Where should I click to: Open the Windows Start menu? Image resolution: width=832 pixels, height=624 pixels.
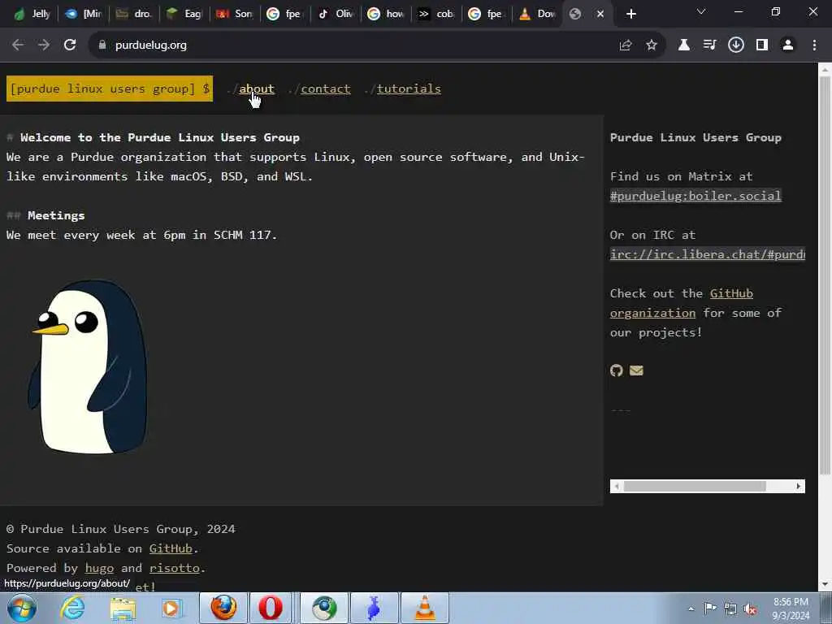pyautogui.click(x=22, y=608)
